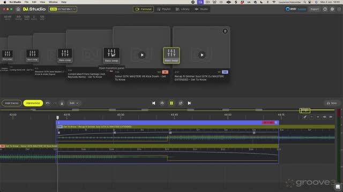
Task: Select the Recap ft Simmer Soul timeline track header
Action: [x=195, y=127]
